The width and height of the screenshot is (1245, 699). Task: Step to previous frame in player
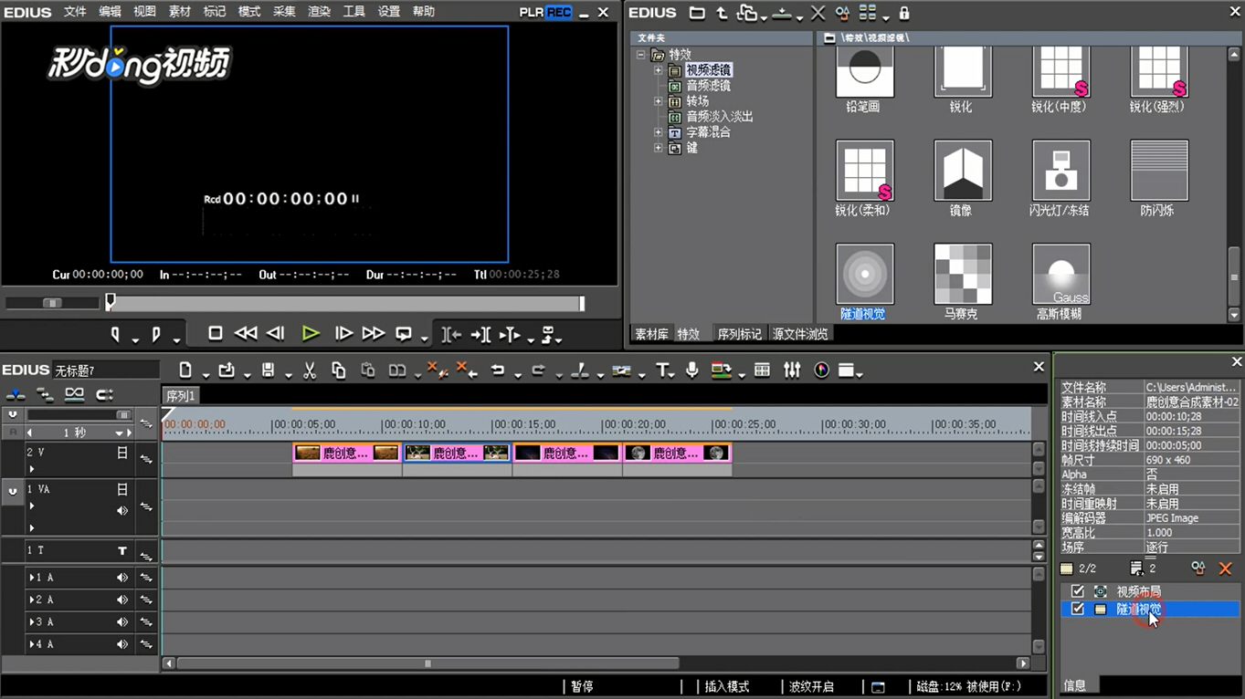276,334
